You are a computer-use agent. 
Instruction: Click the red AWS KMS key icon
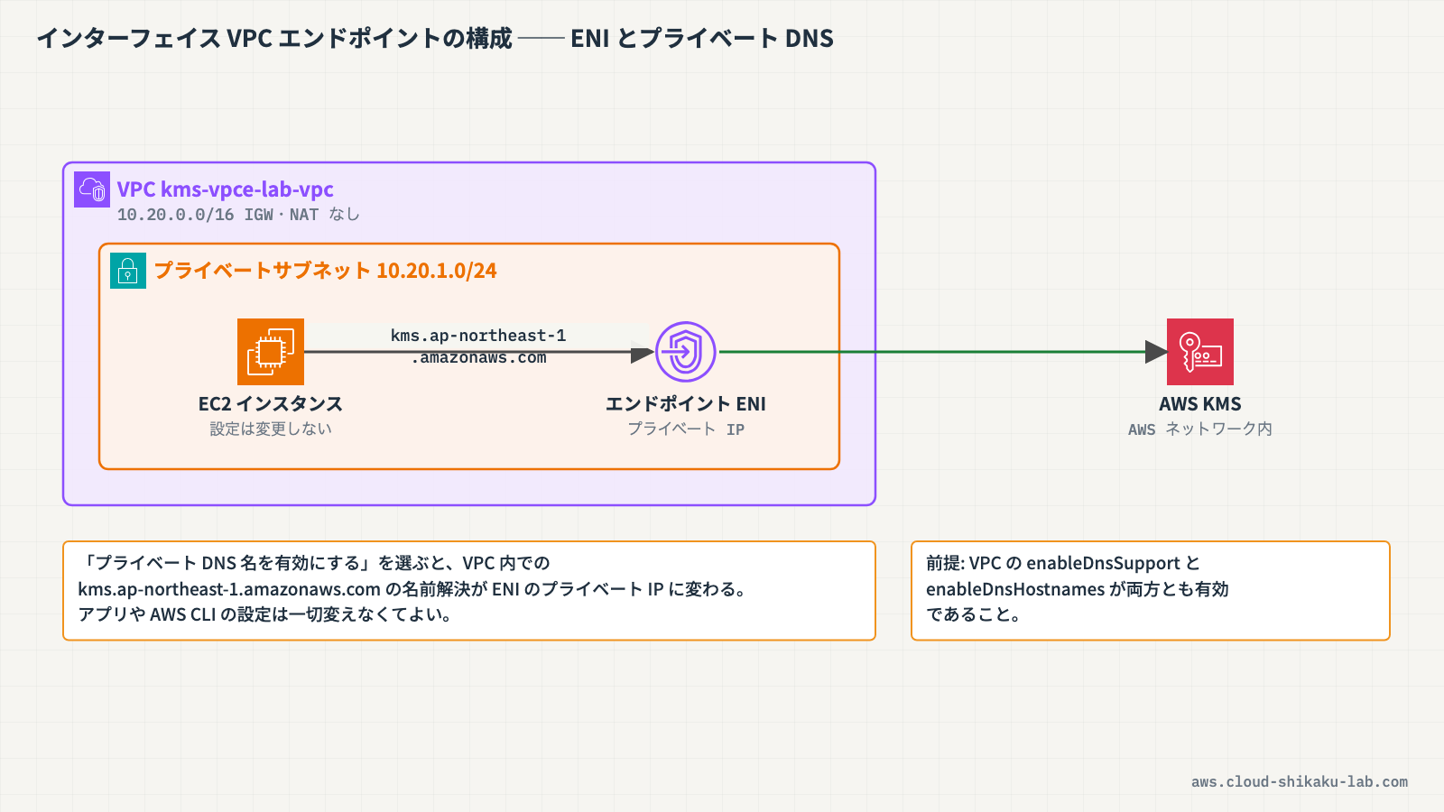(x=1200, y=352)
